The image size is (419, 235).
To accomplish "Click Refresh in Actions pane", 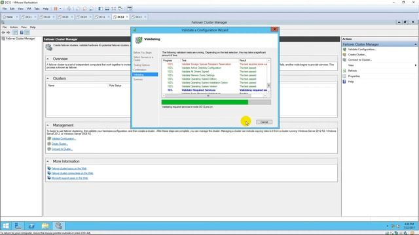I will click(x=352, y=71).
